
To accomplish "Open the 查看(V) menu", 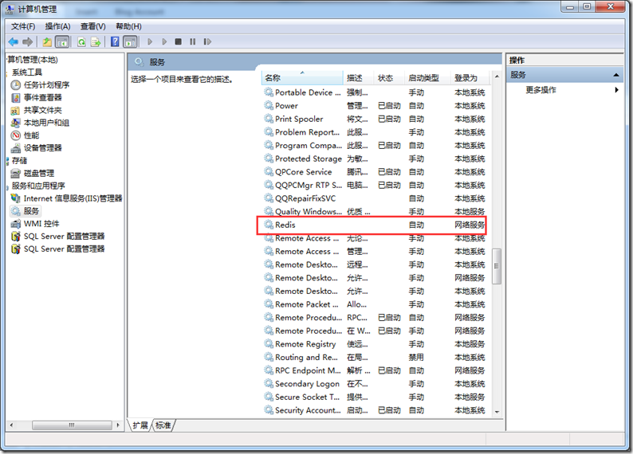I will [92, 26].
